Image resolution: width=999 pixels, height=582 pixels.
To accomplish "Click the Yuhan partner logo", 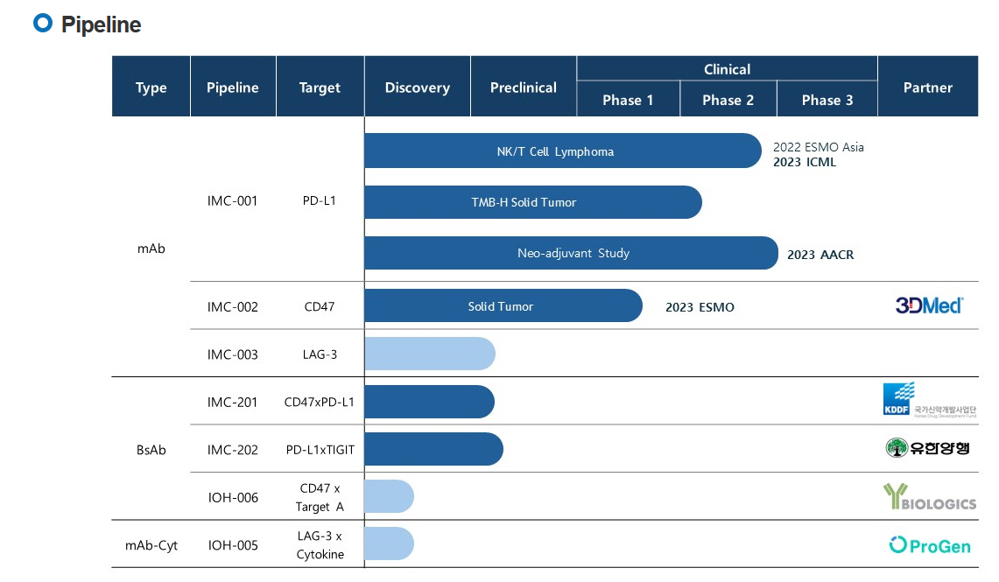I will click(x=928, y=447).
